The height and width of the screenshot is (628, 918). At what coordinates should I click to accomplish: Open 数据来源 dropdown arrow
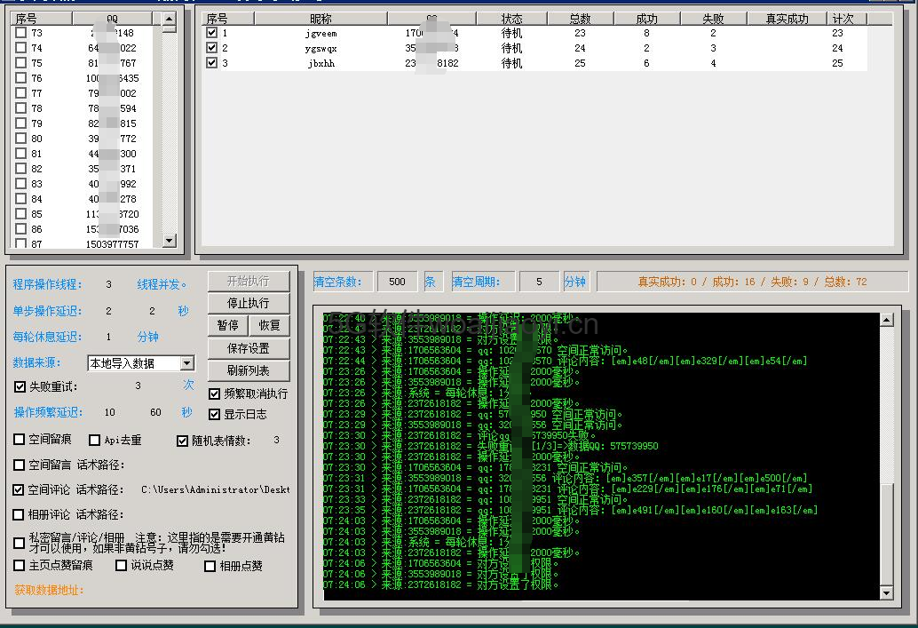[x=186, y=363]
